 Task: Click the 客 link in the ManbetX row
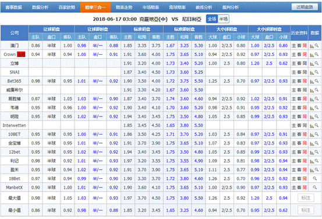pos(299,188)
